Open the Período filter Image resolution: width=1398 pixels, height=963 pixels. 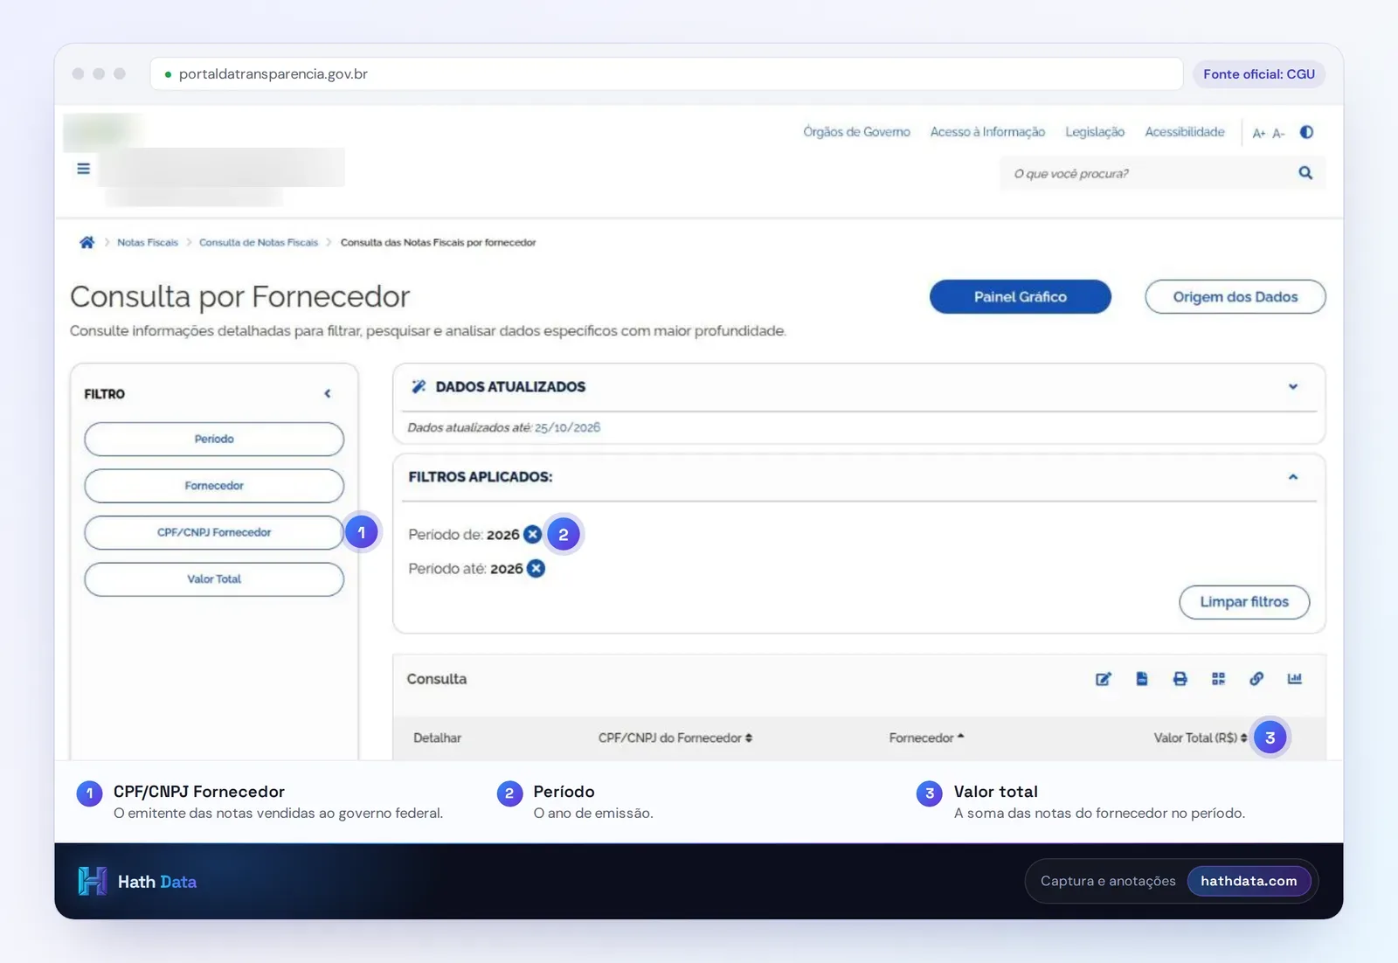point(214,439)
